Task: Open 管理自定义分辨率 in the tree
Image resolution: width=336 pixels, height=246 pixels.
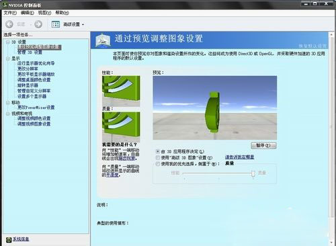Action: pos(34,91)
